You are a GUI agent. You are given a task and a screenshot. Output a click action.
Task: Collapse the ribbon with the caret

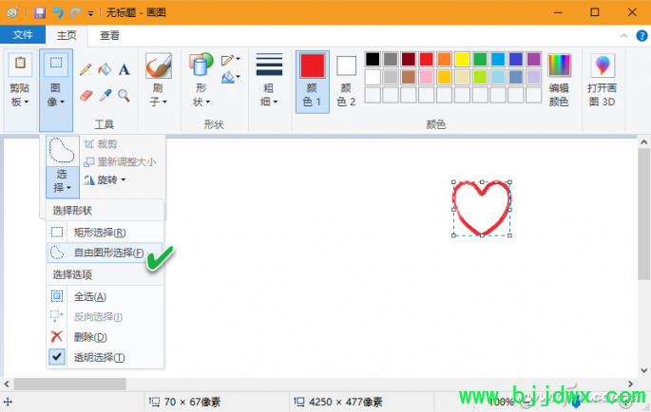[x=624, y=36]
